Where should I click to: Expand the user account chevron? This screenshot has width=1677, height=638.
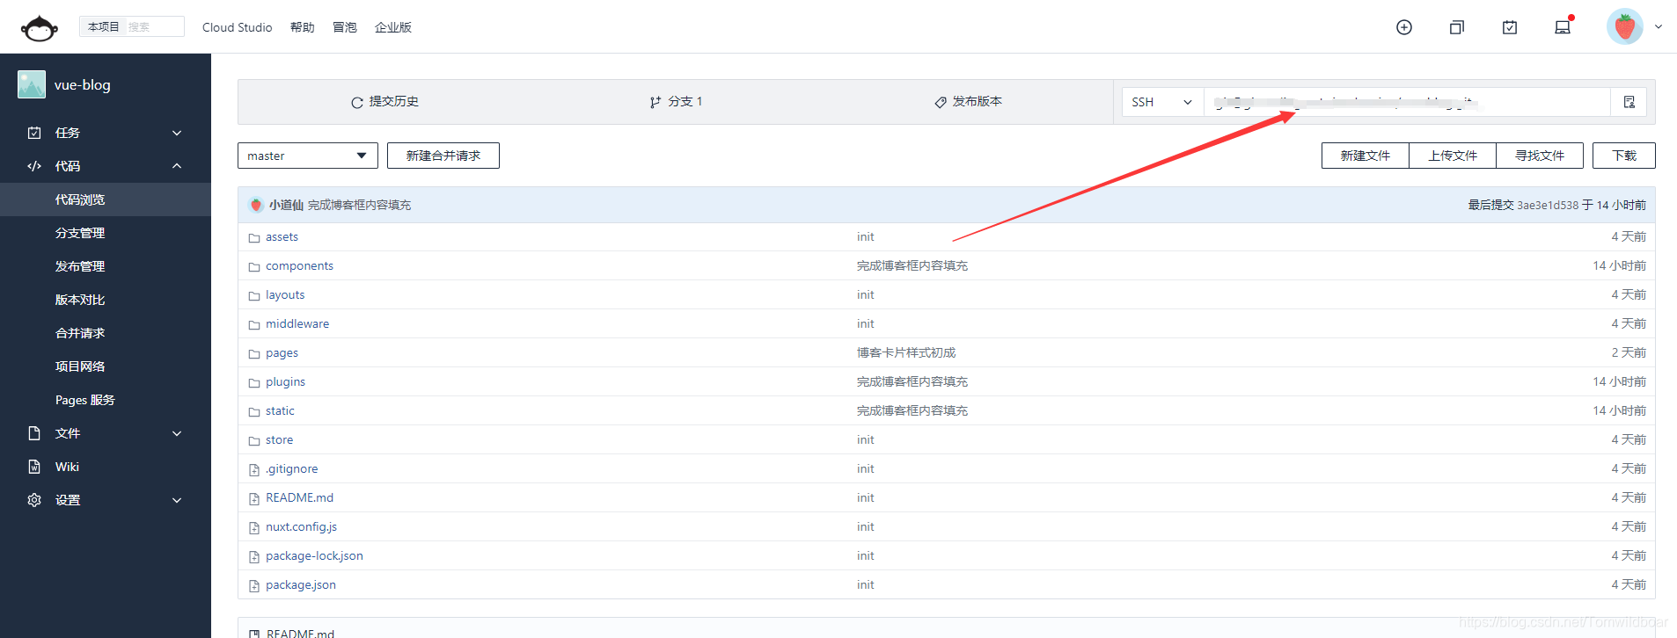click(1659, 27)
